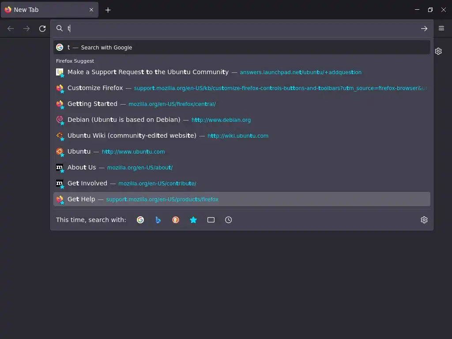Image resolution: width=452 pixels, height=339 pixels.
Task: Close the New Tab tab
Action: [91, 10]
